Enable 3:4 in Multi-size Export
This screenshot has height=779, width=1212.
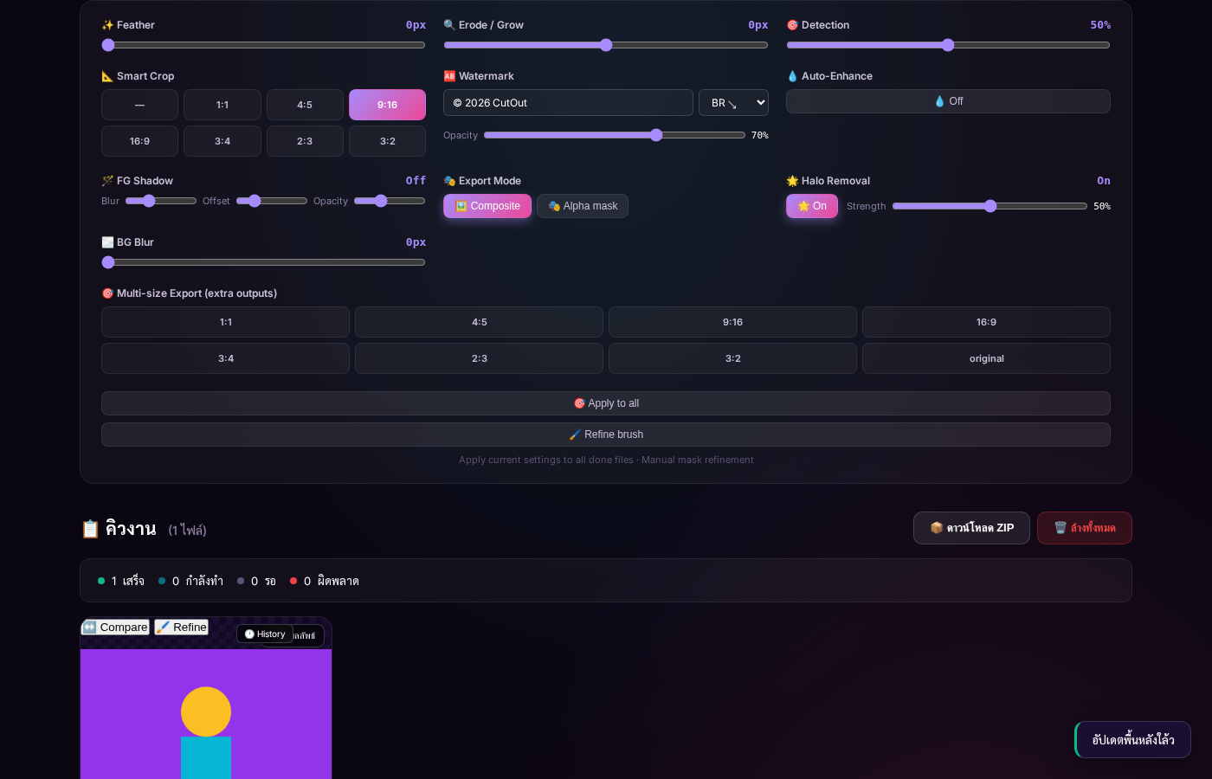(x=225, y=358)
